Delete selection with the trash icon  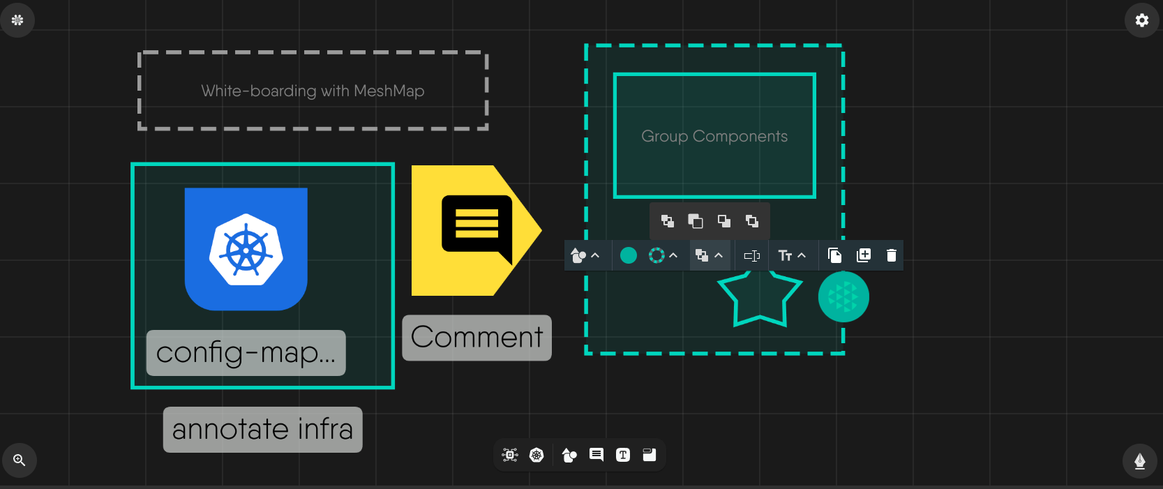tap(891, 255)
